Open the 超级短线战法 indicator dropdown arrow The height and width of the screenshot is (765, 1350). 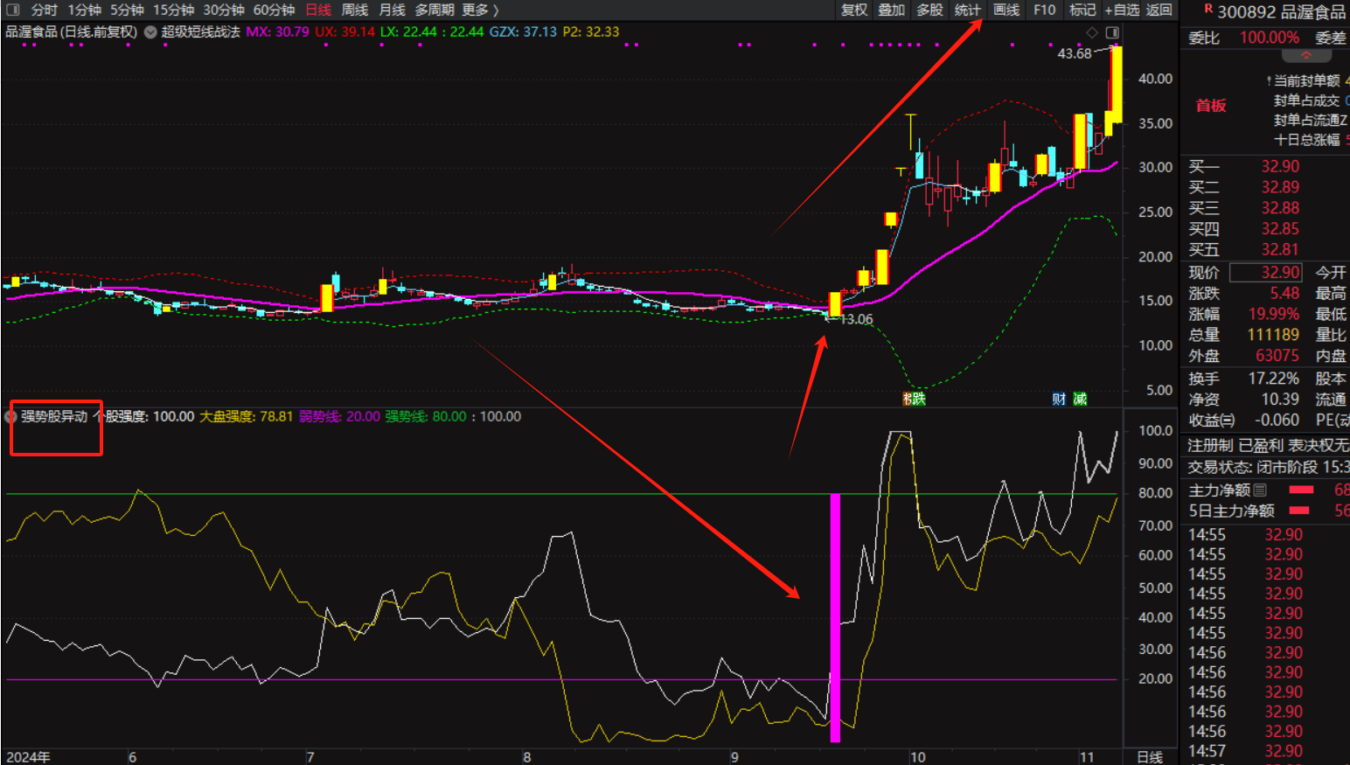(150, 32)
